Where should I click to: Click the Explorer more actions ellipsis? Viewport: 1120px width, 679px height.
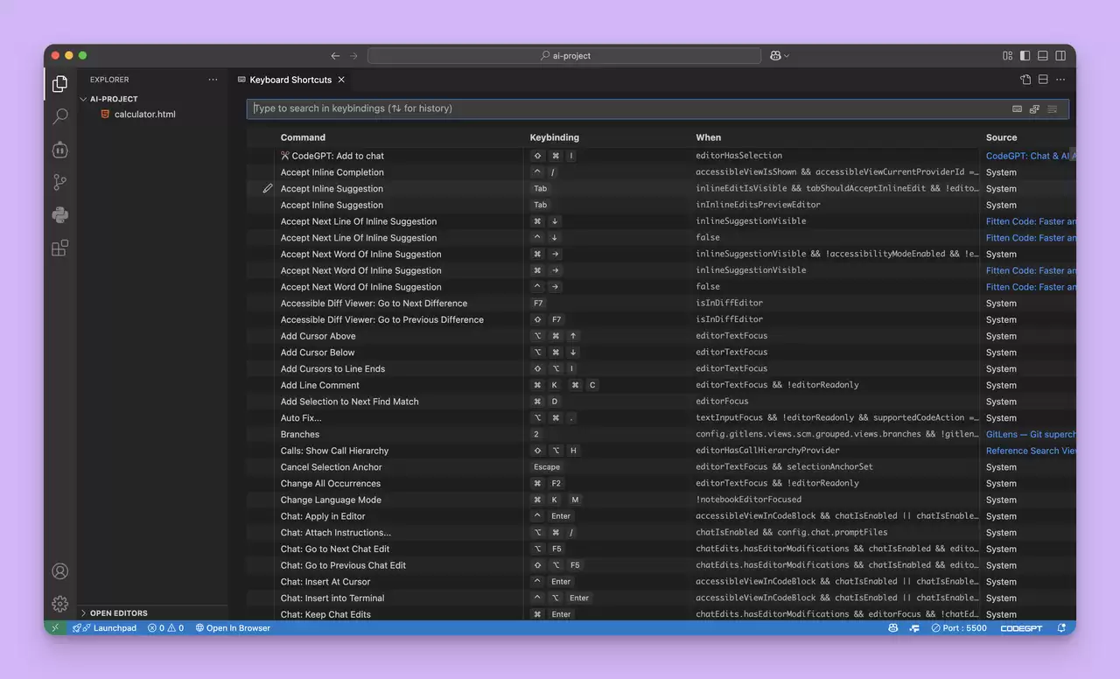tap(213, 80)
